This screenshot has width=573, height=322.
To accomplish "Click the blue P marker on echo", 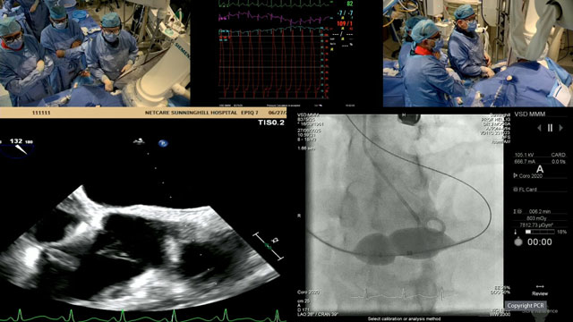I will tap(163, 143).
